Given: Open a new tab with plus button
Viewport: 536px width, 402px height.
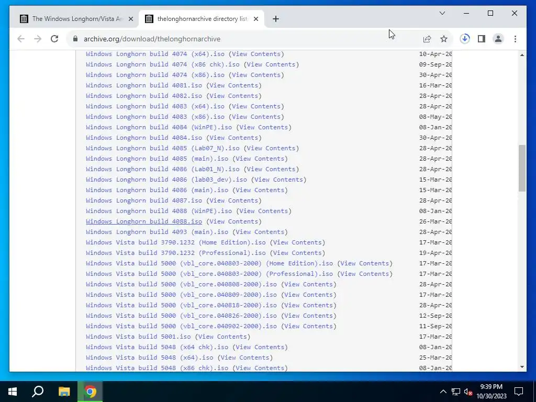Looking at the screenshot, I should [x=276, y=19].
